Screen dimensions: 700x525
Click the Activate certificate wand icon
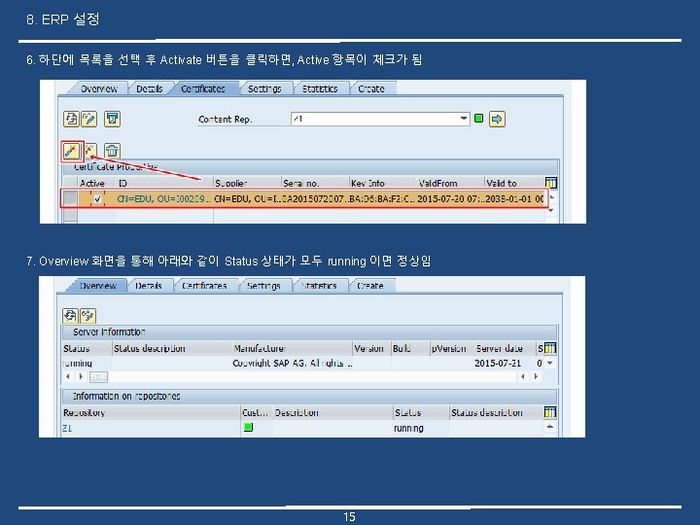pos(71,151)
